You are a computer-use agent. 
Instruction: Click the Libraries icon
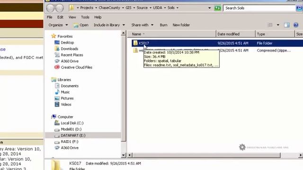pos(53,80)
